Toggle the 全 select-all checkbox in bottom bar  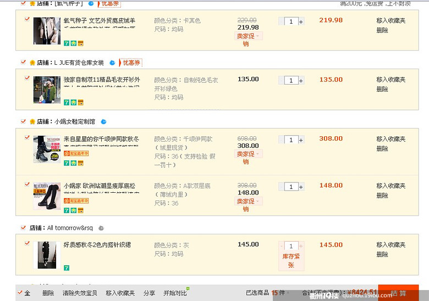click(20, 293)
